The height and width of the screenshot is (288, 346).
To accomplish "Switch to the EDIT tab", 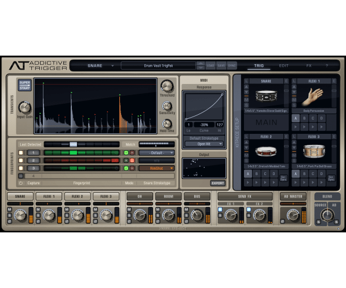I will (283, 65).
